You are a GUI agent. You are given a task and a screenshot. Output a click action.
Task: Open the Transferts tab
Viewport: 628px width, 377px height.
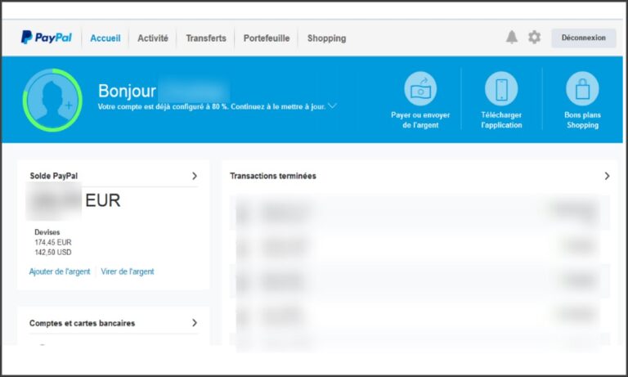click(x=206, y=38)
